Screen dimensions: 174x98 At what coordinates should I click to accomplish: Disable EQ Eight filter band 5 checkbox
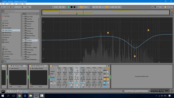point(82,87)
